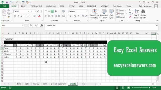Copy selection using the Copy icon
Screen dimensions: 161x90
[9, 13]
